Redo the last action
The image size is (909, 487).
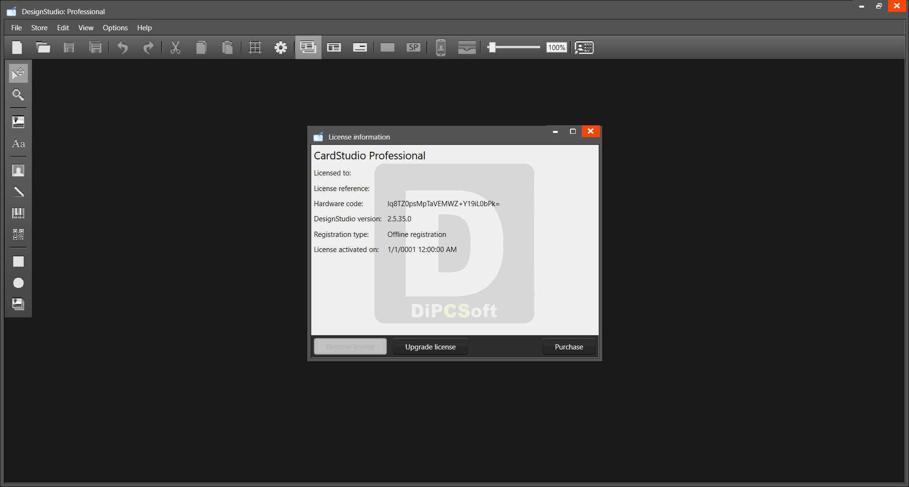pos(149,47)
